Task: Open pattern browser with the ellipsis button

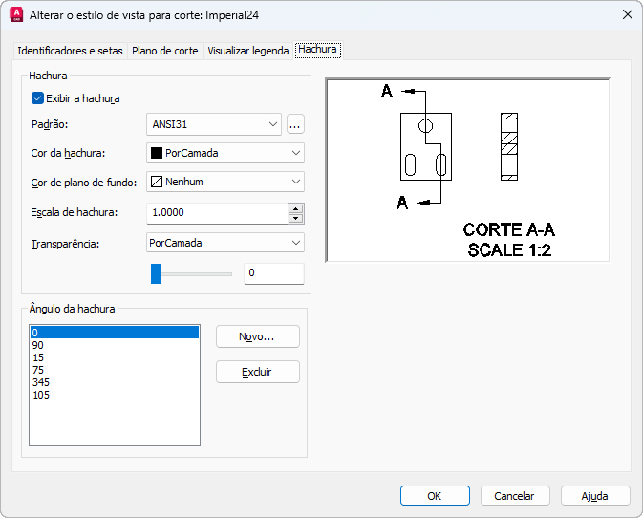Action: tap(295, 124)
